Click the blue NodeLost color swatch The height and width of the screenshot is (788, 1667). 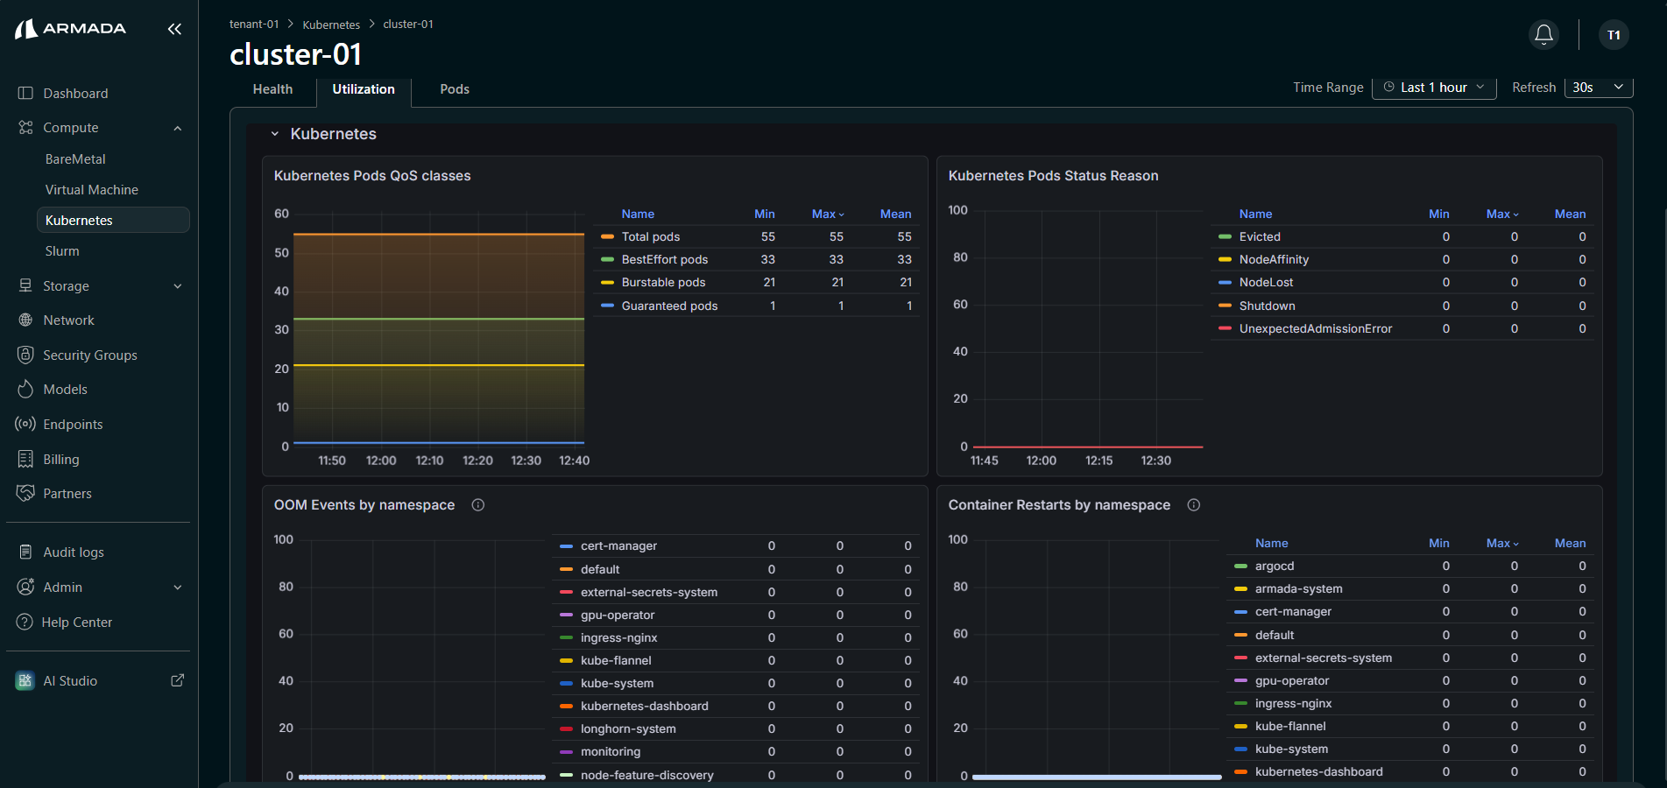coord(1225,283)
